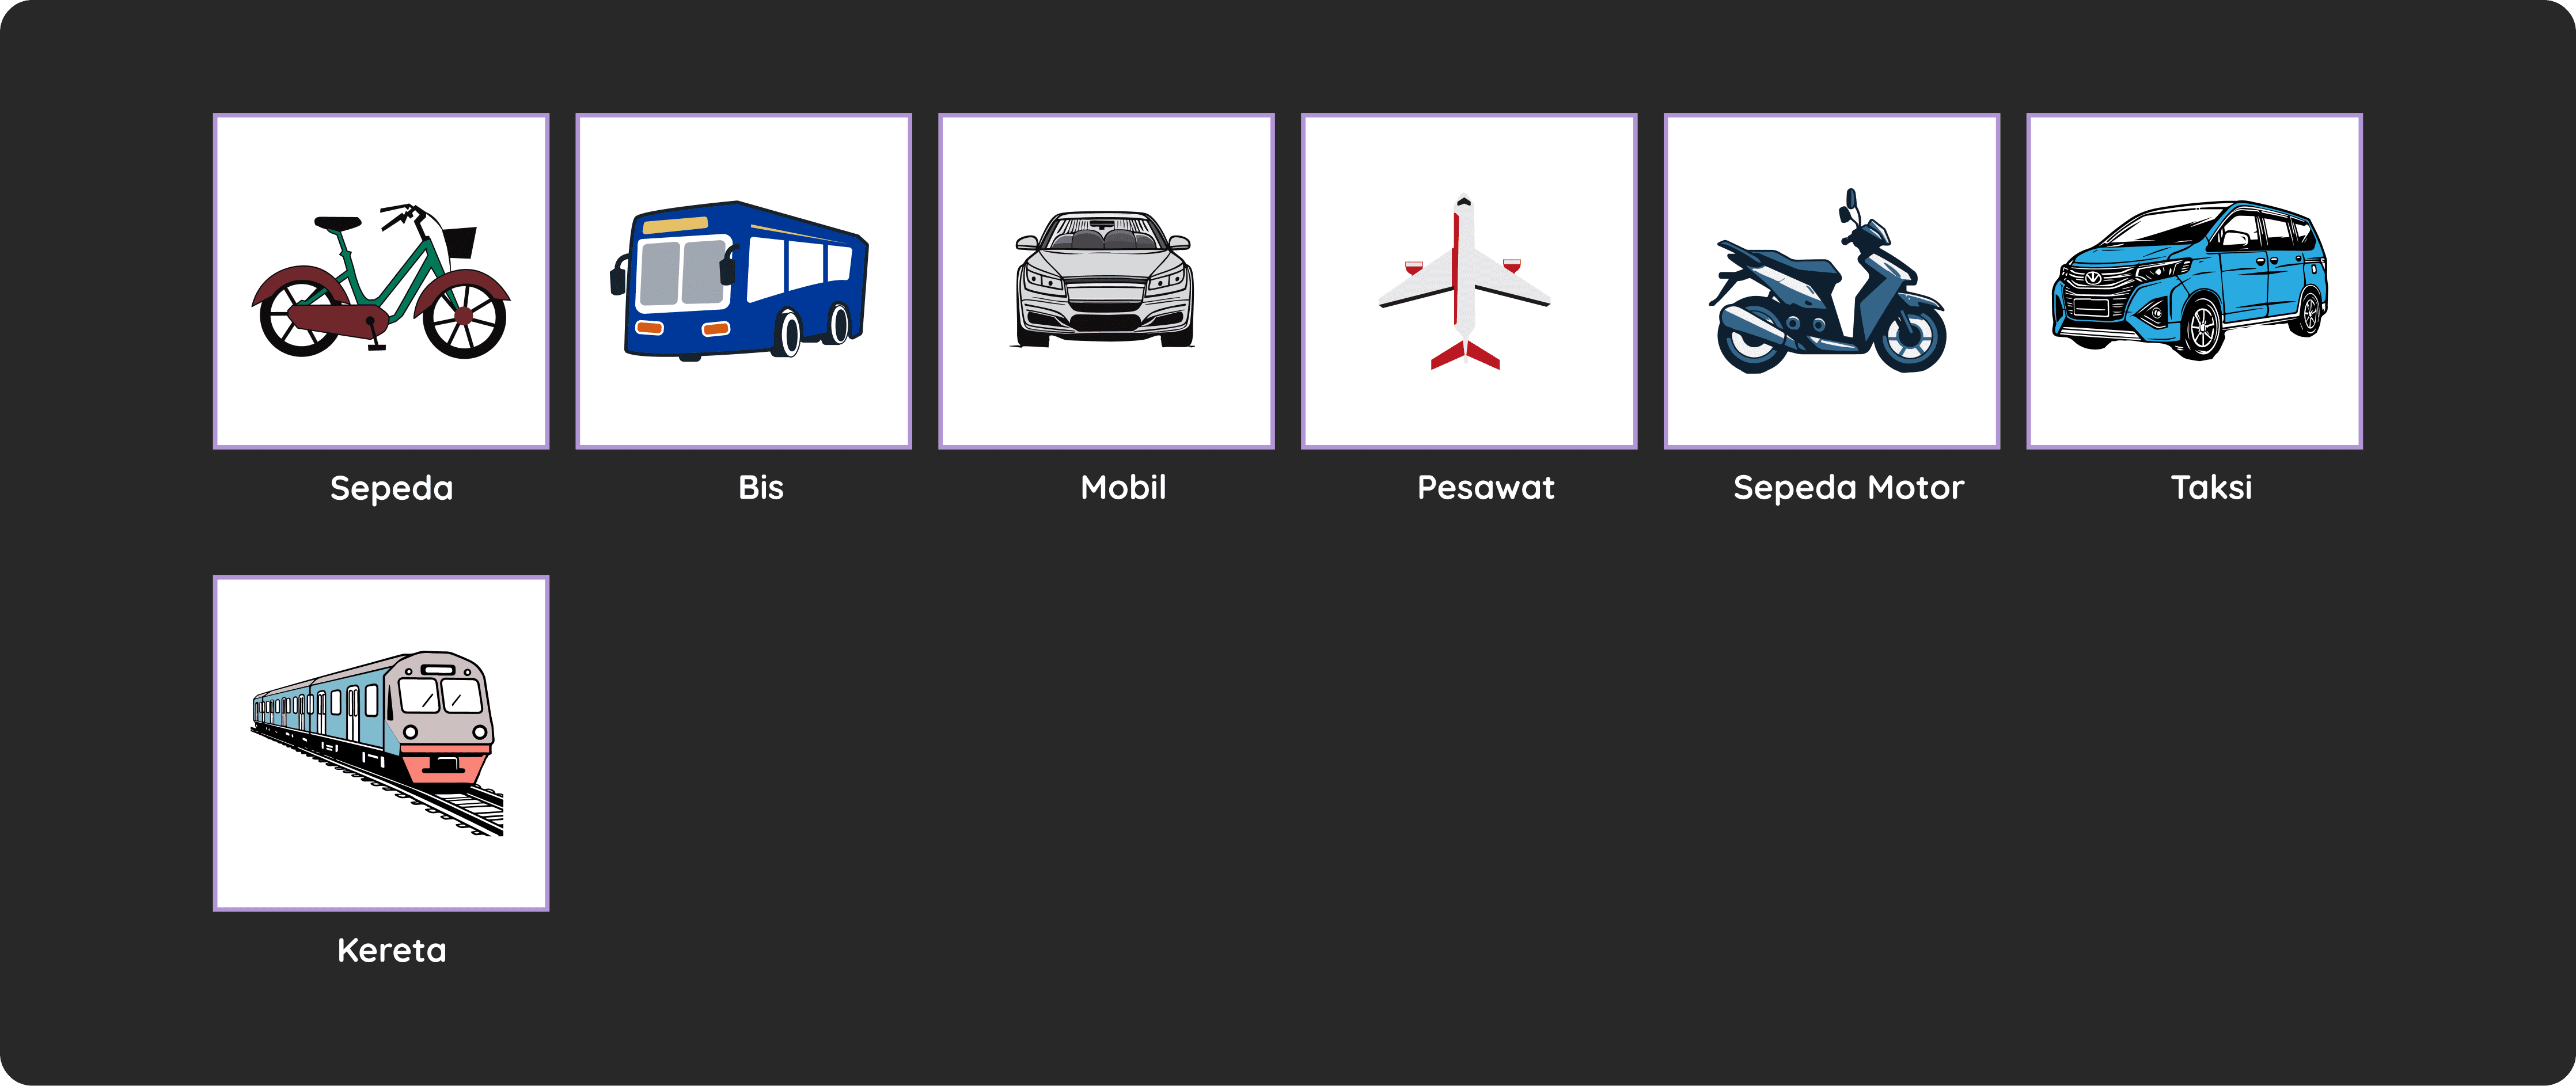Click the bus windshield
2576x1086 pixels.
click(x=683, y=271)
